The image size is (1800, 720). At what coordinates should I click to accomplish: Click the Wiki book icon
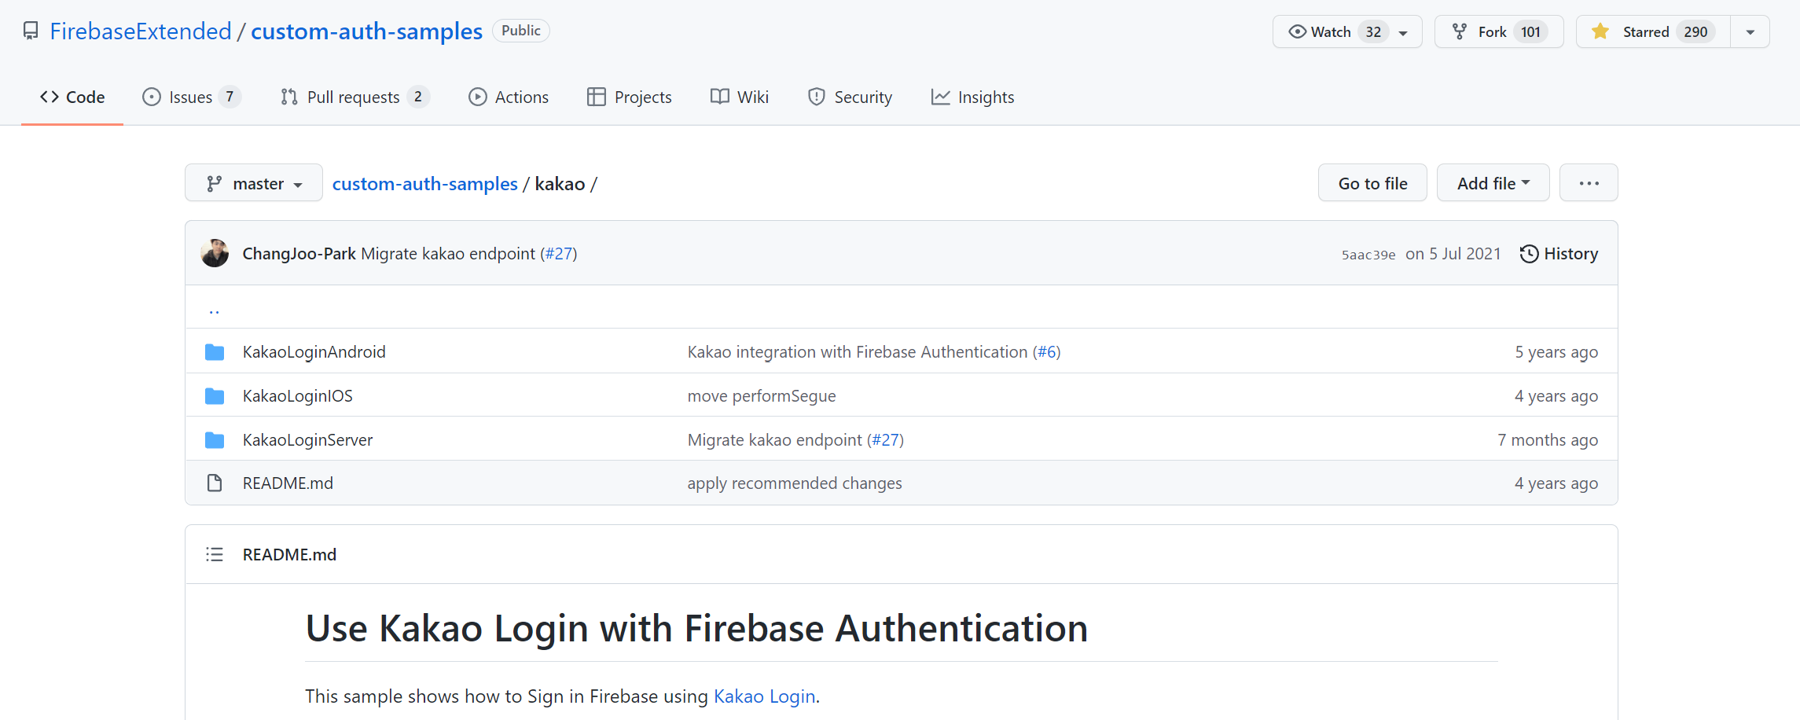pyautogui.click(x=720, y=97)
